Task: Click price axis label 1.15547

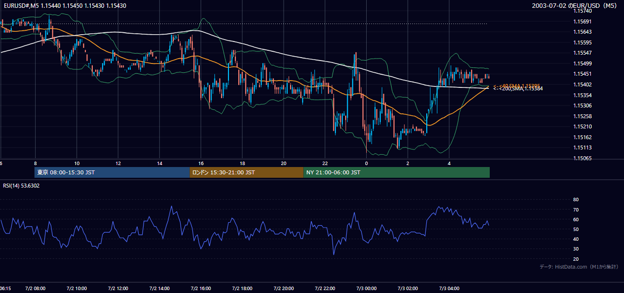Action: coord(582,53)
